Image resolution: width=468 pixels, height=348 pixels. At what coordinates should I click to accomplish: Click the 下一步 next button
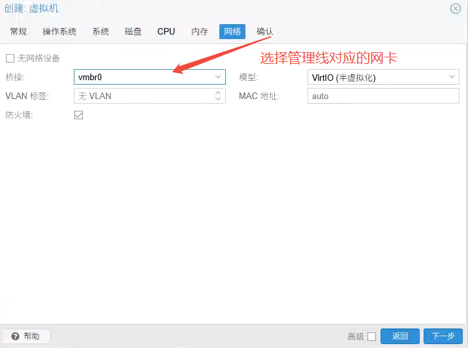443,336
